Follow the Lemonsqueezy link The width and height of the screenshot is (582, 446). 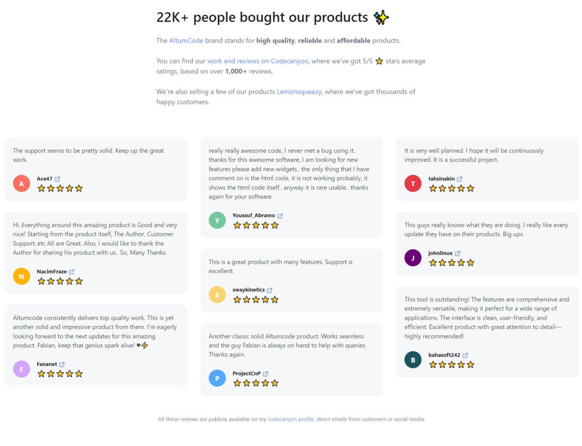[x=299, y=92]
